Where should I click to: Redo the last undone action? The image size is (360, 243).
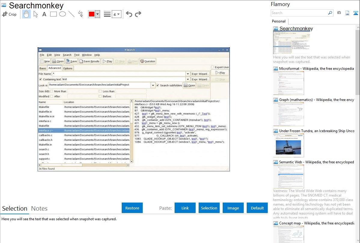coord(138,14)
